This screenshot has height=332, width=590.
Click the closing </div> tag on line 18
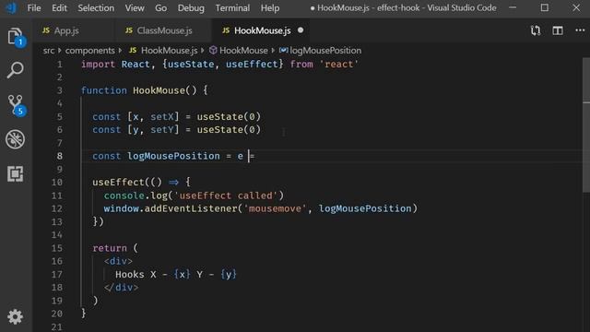point(121,288)
